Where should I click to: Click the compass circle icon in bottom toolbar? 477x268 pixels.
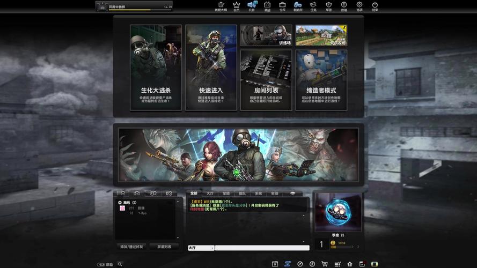300,264
